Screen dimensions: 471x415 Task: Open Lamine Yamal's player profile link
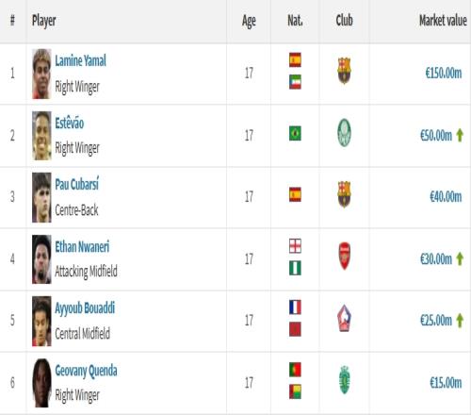[81, 60]
